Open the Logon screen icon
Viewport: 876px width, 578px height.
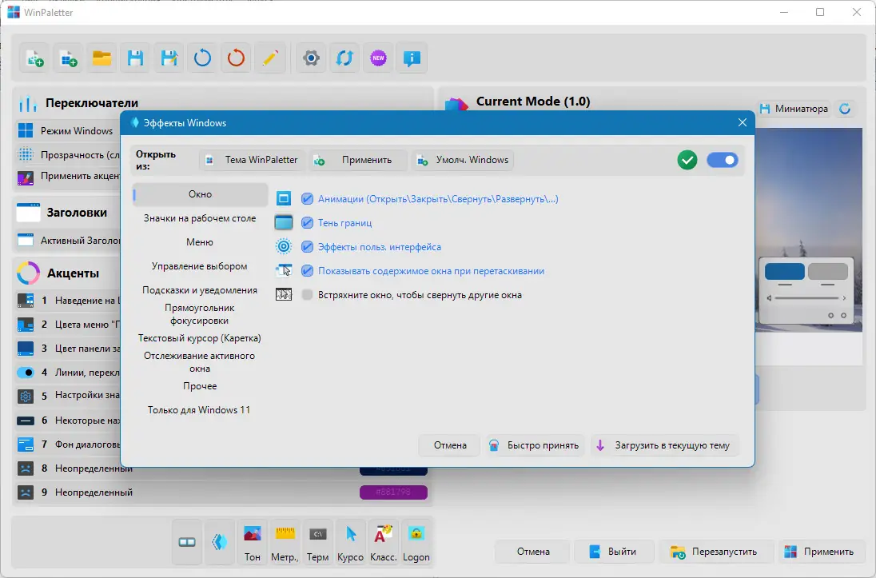coord(416,542)
